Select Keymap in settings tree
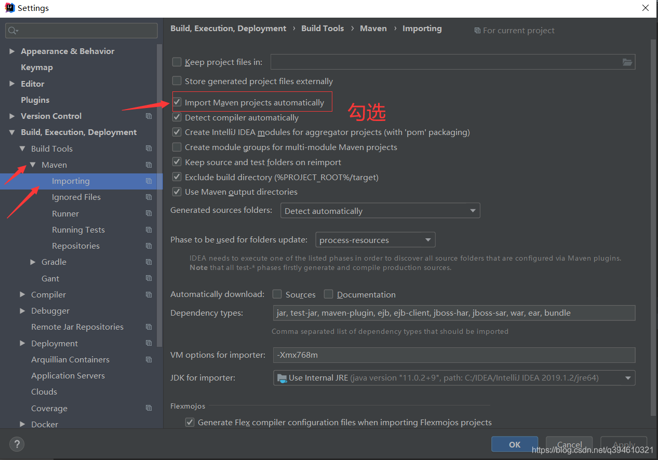This screenshot has height=460, width=658. 36,67
